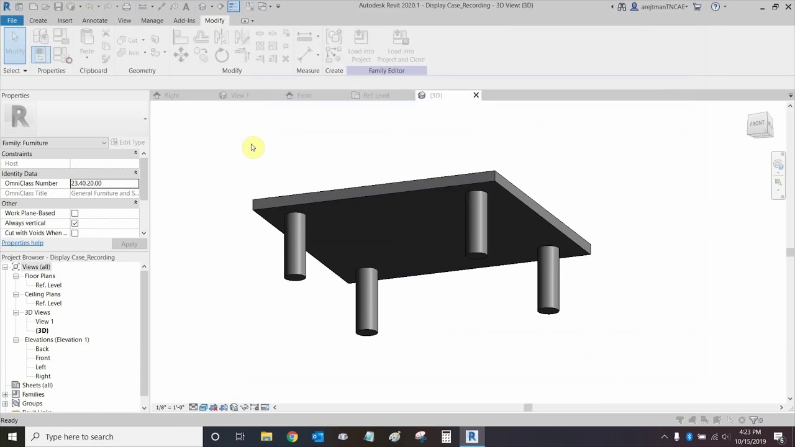
Task: Open the Annotate ribbon tab
Action: 95,20
